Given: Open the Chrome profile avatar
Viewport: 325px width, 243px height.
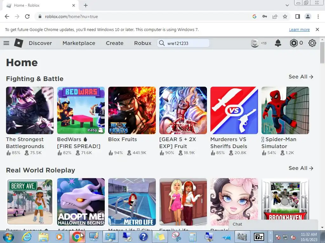Looking at the screenshot, I should (308, 16).
